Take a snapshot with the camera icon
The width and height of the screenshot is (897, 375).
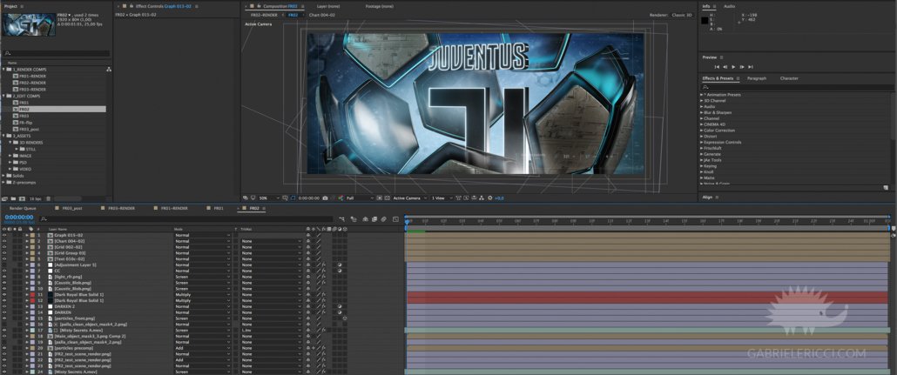pos(325,198)
